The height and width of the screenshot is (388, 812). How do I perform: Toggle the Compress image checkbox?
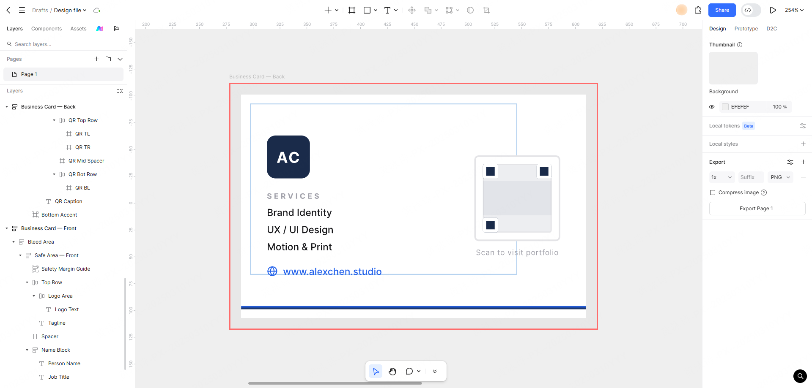713,193
